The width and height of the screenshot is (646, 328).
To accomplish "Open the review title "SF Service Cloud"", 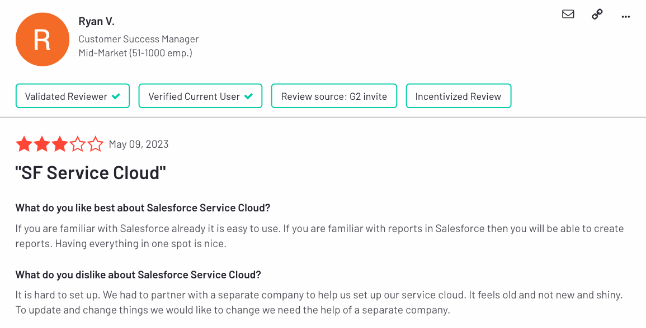I will pyautogui.click(x=91, y=172).
